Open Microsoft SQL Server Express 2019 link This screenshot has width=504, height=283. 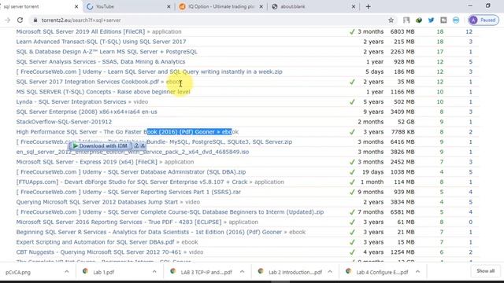(87, 162)
